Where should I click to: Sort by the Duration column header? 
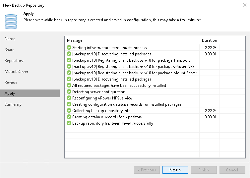pos(209,40)
